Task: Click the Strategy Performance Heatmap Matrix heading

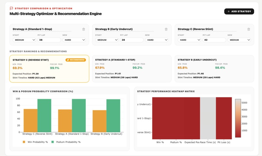Action: 166,91
